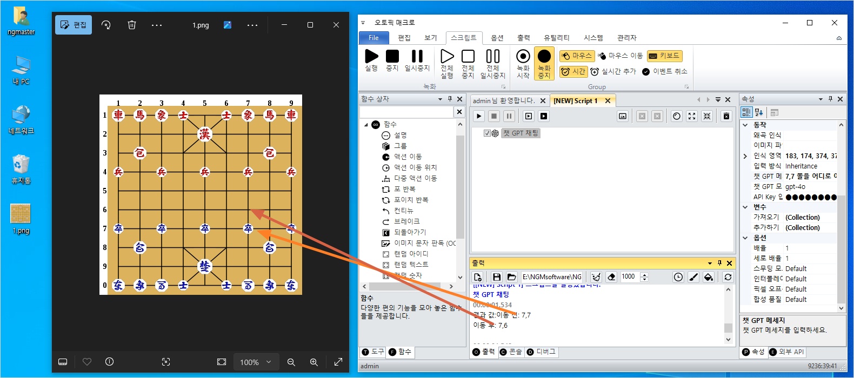Zoom in with the magnifier plus icon in Photos
854x378 pixels.
(x=314, y=362)
